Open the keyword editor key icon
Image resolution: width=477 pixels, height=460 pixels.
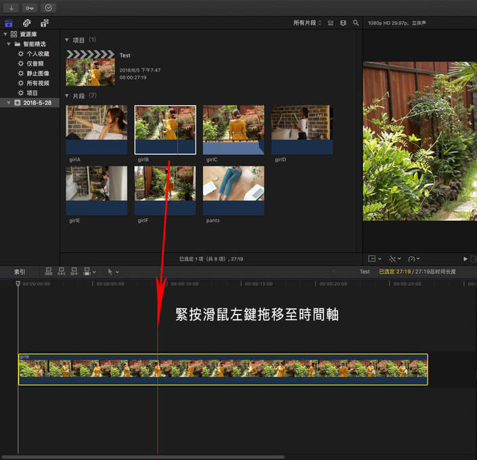coord(30,8)
